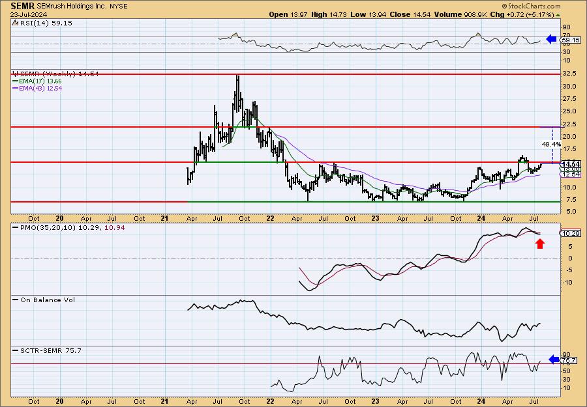Image resolution: width=587 pixels, height=407 pixels.
Task: Click the Low 13.94 value
Action: pyautogui.click(x=368, y=14)
